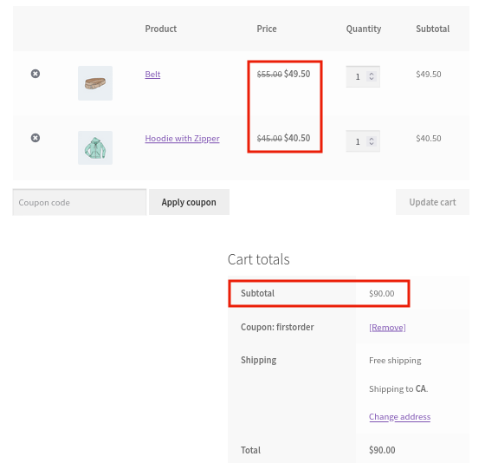Screen dimensions: 485x463
Task: Open the green hoodie thumbnail image
Action: (x=95, y=147)
